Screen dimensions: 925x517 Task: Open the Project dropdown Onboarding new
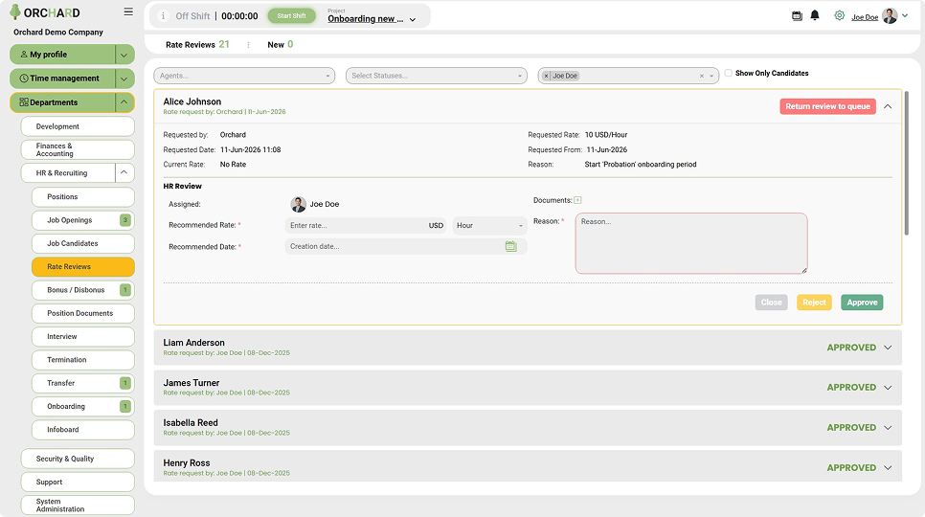372,19
